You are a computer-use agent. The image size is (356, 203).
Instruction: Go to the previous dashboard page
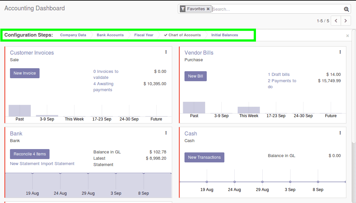(x=335, y=20)
